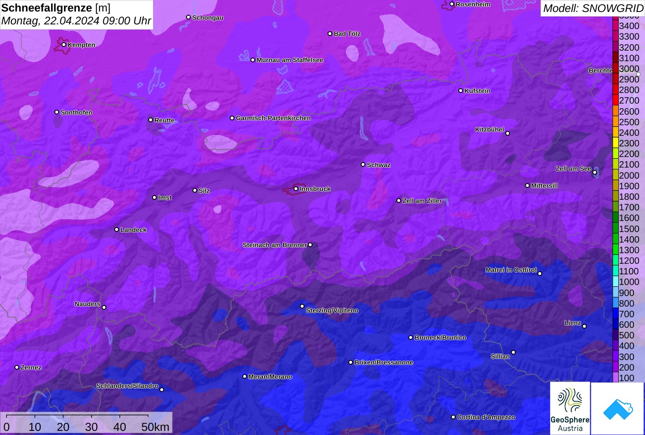This screenshot has width=645, height=435.
Task: Click the 1500 green legend swatch
Action: coord(616,228)
